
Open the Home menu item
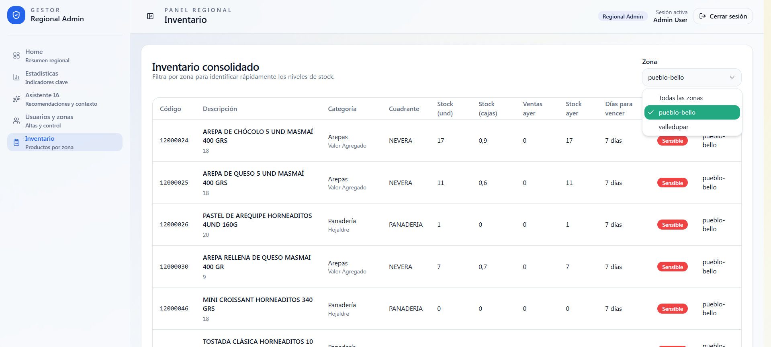65,55
